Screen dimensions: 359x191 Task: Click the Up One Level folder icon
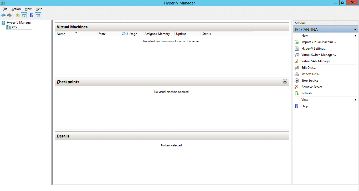(x=18, y=15)
